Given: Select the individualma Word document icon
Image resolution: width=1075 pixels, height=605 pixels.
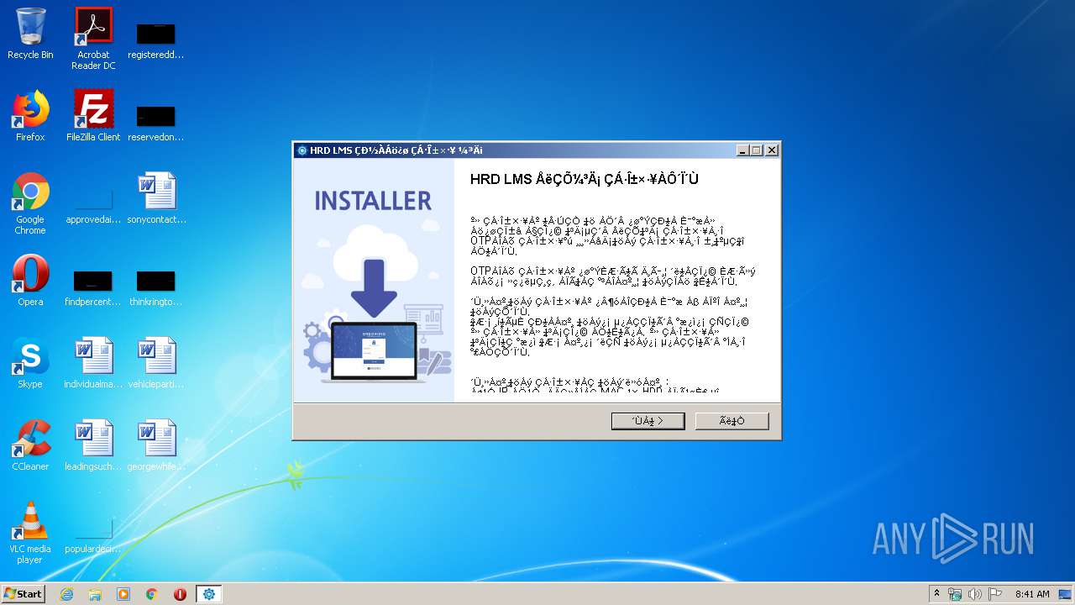Looking at the screenshot, I should pyautogui.click(x=93, y=363).
